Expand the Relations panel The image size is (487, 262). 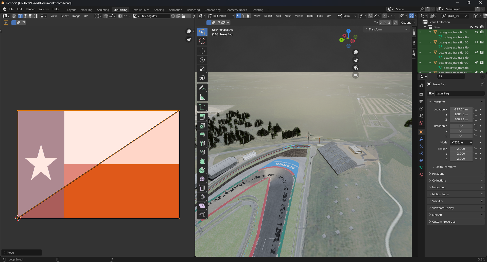tap(456, 174)
